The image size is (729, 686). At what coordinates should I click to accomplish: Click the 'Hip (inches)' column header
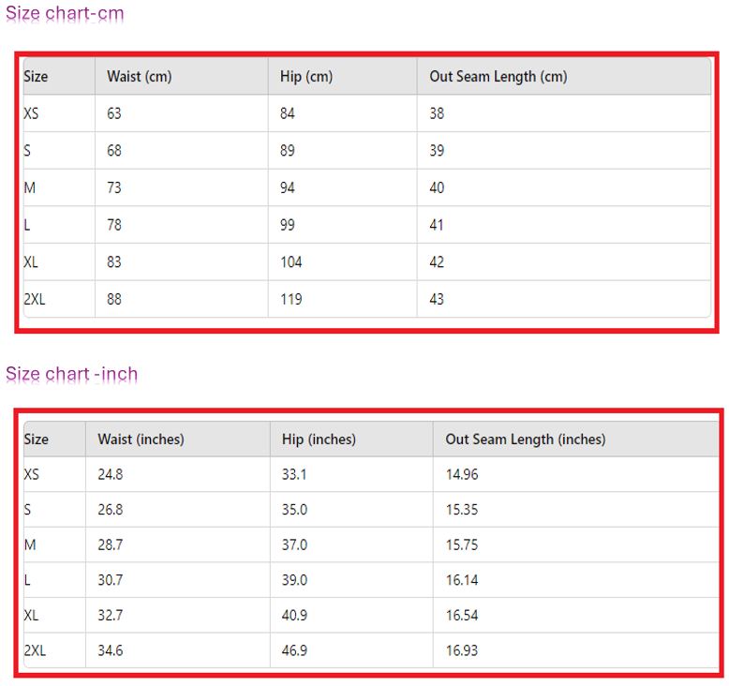[x=319, y=439]
